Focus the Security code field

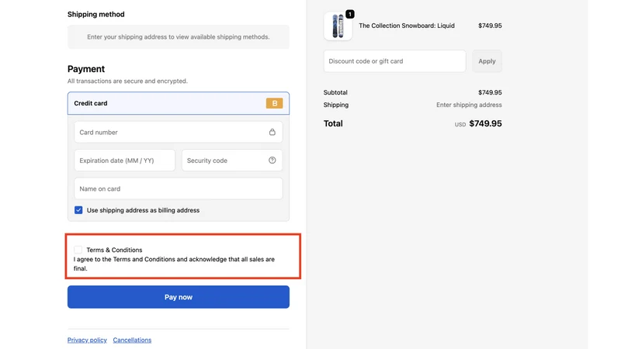click(232, 161)
